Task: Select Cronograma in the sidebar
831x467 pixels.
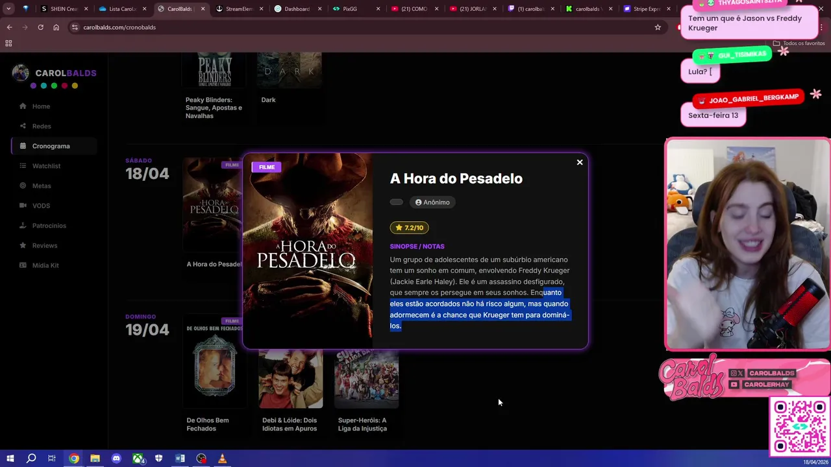Action: coord(54,146)
